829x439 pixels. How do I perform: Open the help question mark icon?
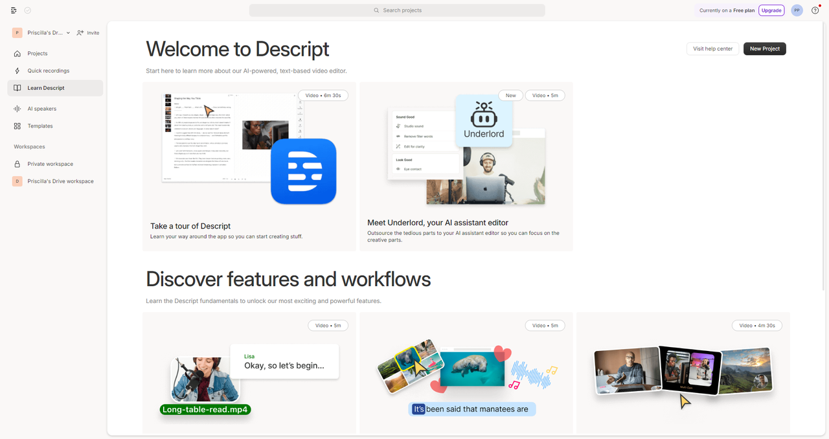click(815, 10)
